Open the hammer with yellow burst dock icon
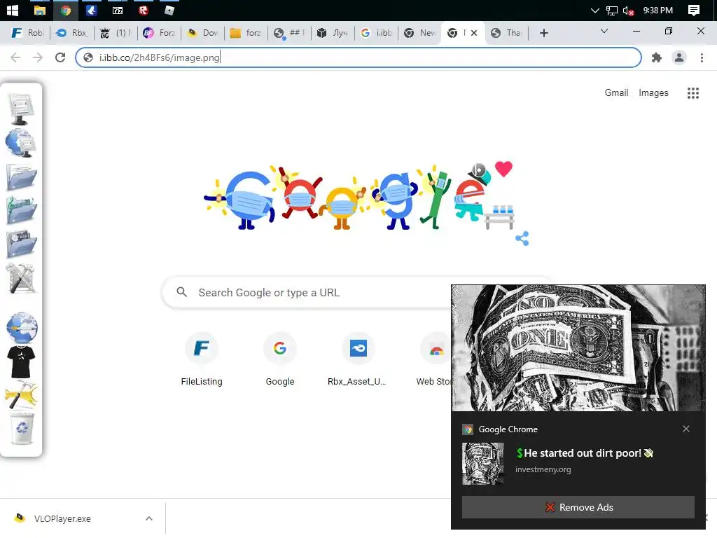This screenshot has width=717, height=538. click(21, 395)
